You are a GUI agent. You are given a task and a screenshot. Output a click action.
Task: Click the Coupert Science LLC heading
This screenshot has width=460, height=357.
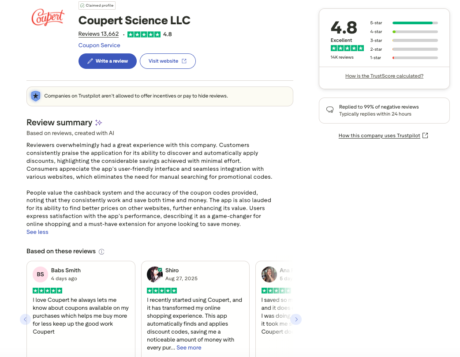click(x=135, y=20)
